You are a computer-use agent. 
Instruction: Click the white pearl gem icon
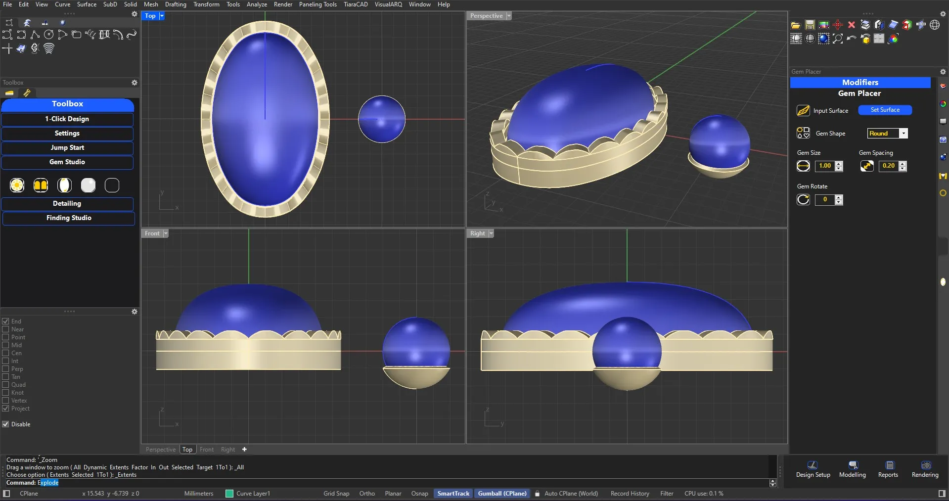pos(88,185)
